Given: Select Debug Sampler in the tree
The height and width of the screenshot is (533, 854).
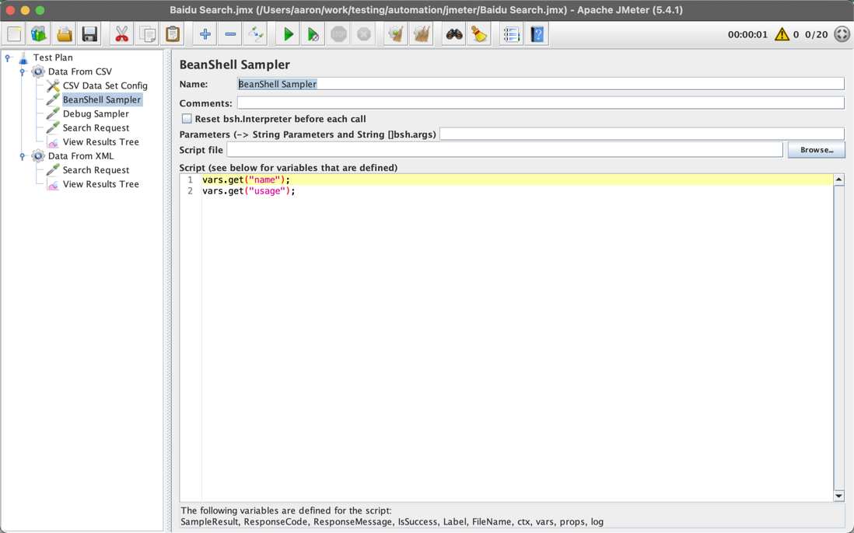Looking at the screenshot, I should point(96,113).
